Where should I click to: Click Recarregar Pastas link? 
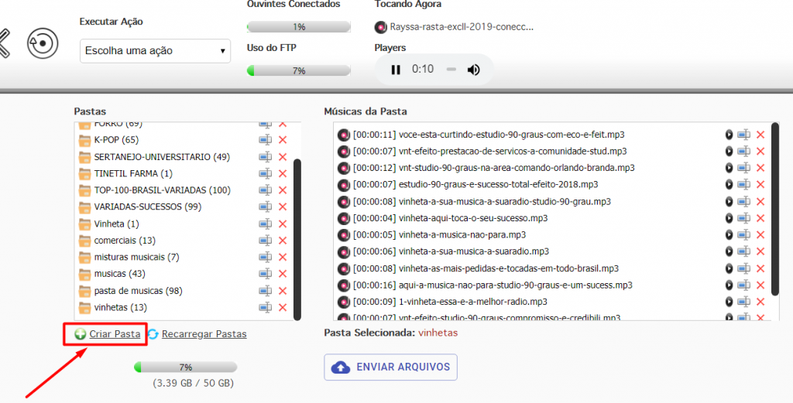pyautogui.click(x=204, y=334)
